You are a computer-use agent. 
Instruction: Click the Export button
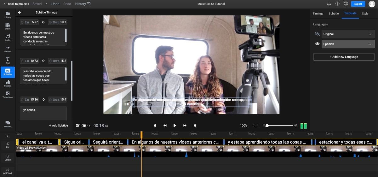tap(358, 4)
